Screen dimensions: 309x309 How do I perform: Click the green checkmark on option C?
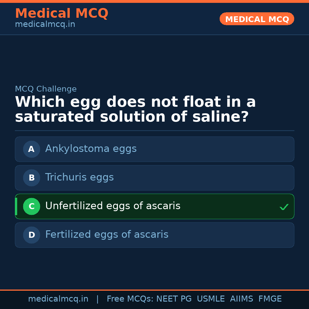coord(284,207)
